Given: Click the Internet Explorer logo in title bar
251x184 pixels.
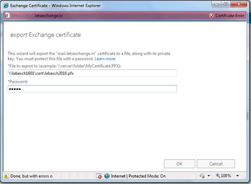Looking at the screenshot, I should pyautogui.click(x=6, y=6).
